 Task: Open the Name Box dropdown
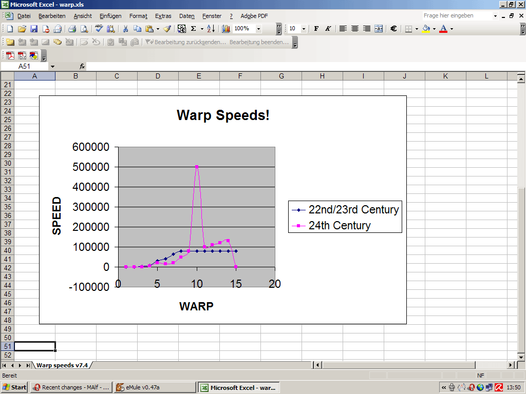click(x=52, y=66)
